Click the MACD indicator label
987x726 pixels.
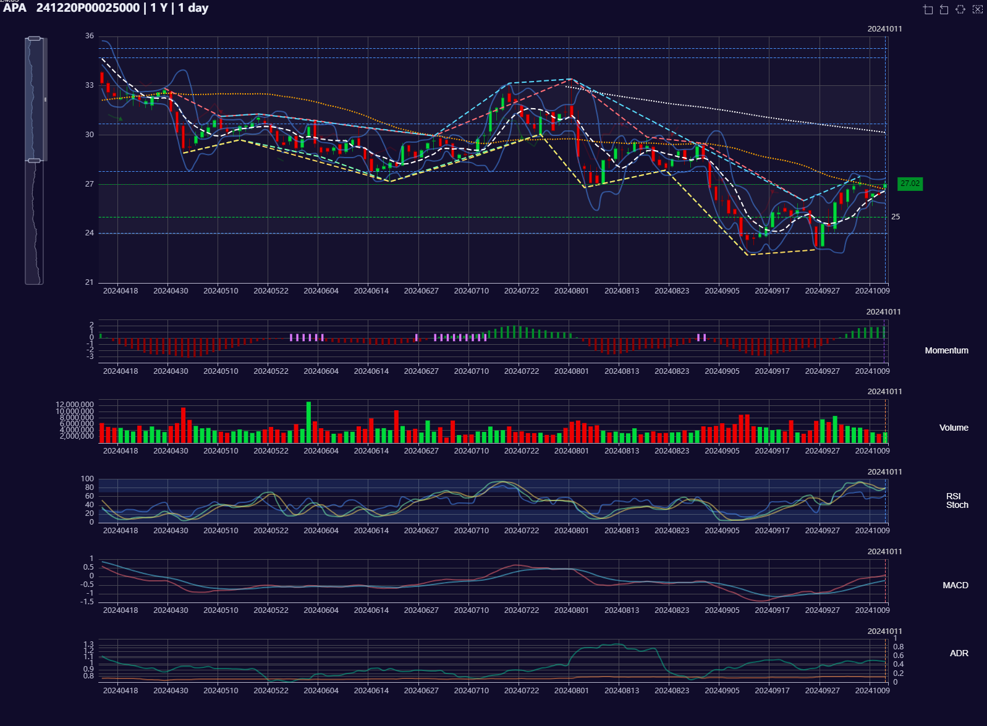[x=955, y=585]
